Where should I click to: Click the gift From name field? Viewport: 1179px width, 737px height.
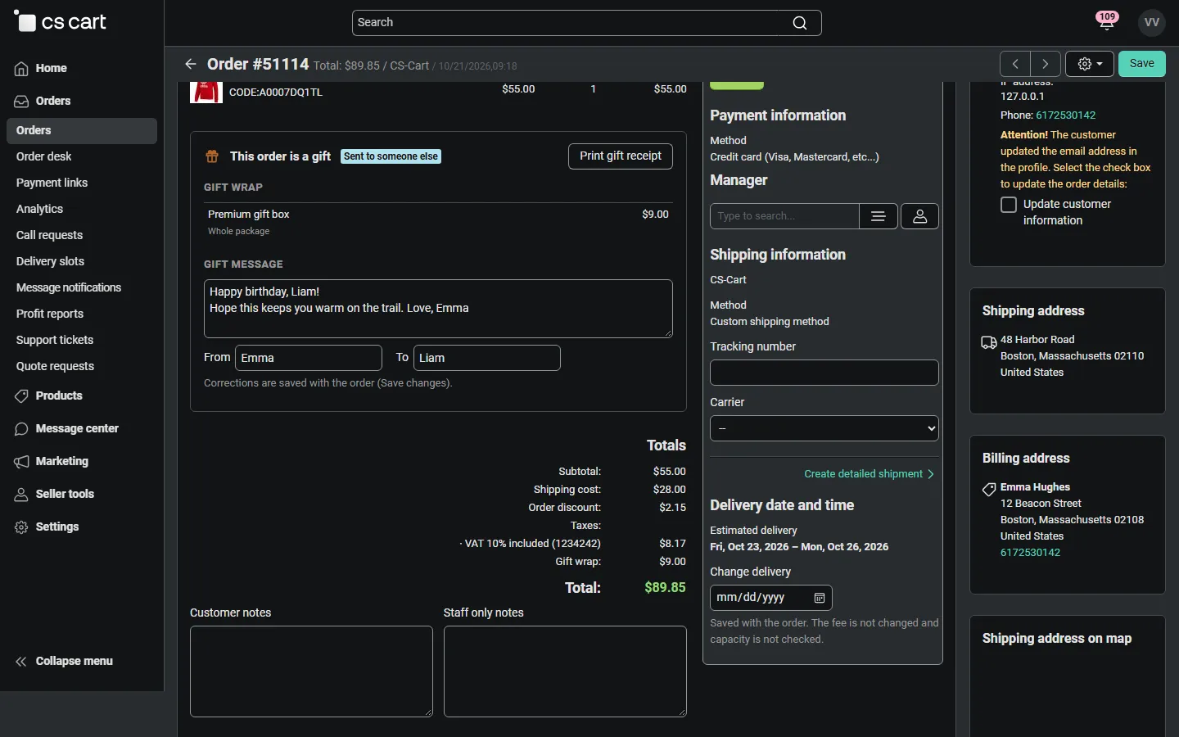pos(309,358)
